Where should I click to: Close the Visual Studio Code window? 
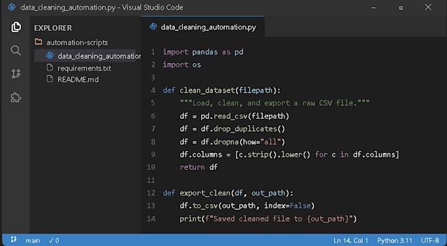(x=428, y=7)
